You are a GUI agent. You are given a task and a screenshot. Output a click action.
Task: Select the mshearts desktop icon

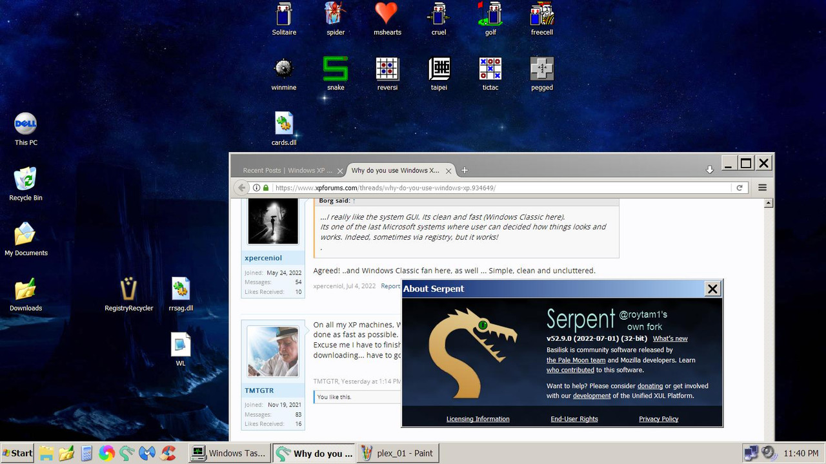click(x=387, y=19)
